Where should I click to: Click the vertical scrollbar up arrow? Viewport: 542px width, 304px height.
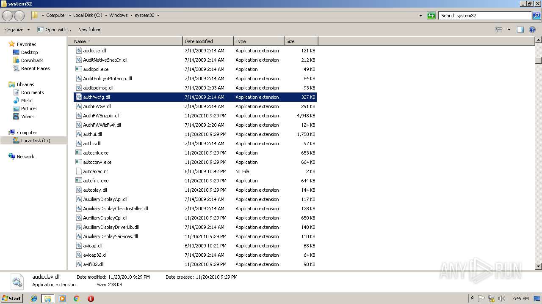[x=539, y=40]
